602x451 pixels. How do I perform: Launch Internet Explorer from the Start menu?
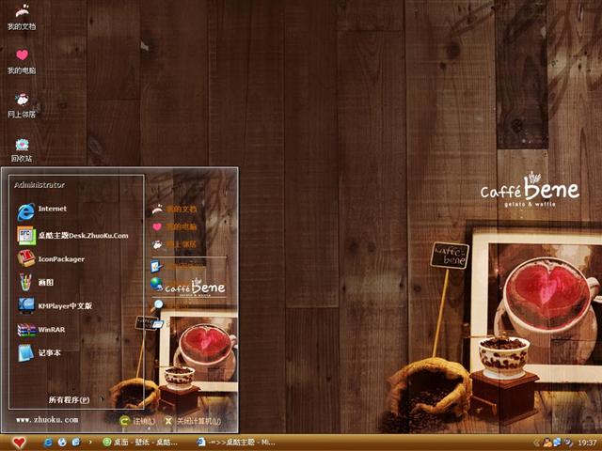pyautogui.click(x=42, y=210)
